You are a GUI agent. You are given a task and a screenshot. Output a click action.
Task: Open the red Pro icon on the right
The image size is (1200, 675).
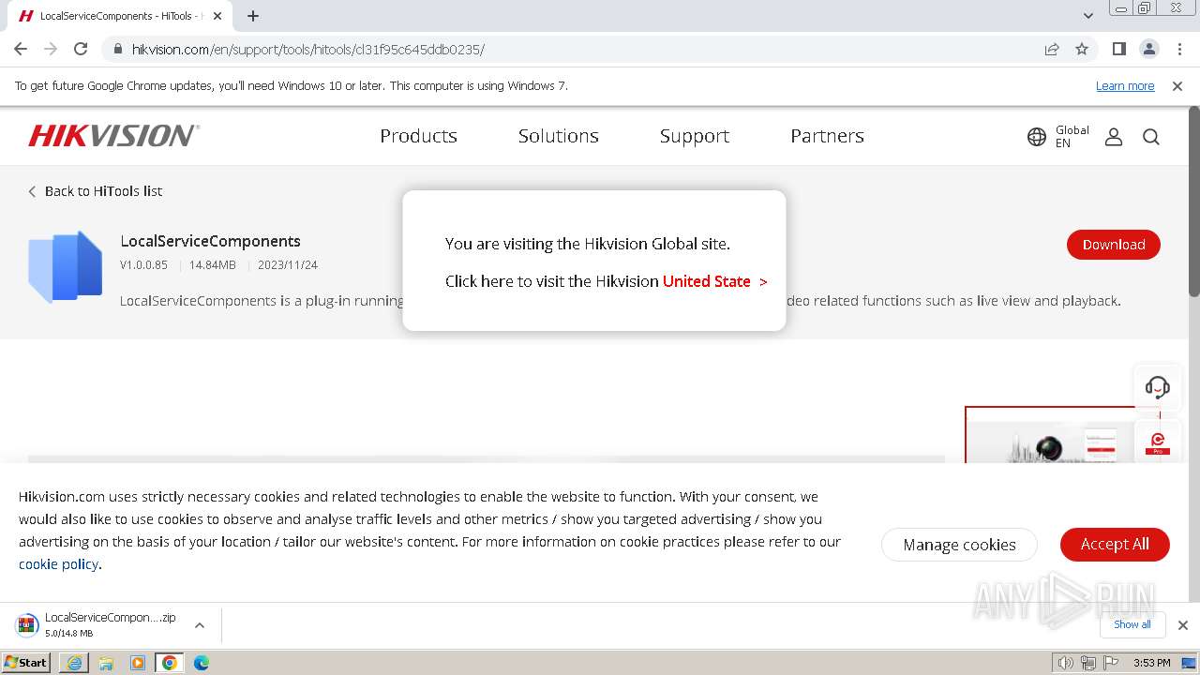pyautogui.click(x=1158, y=442)
